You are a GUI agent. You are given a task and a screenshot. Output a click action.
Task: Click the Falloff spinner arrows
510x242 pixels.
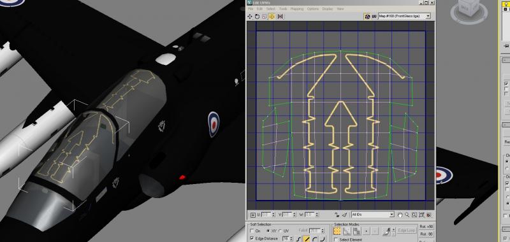323,231
